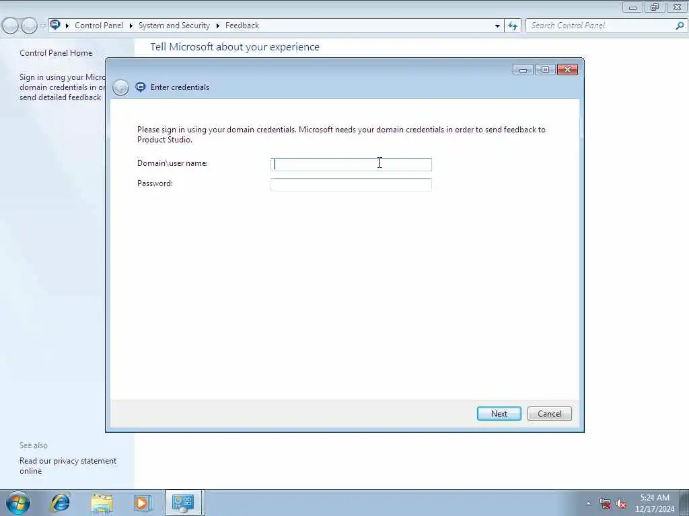This screenshot has width=689, height=516.
Task: Minimize the Enter credentials dialog
Action: (523, 69)
